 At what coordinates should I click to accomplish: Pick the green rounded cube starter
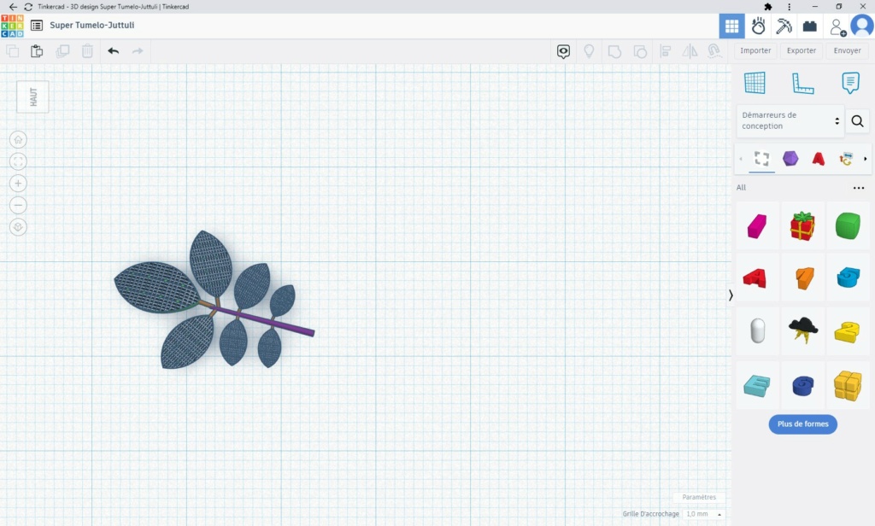coord(848,226)
